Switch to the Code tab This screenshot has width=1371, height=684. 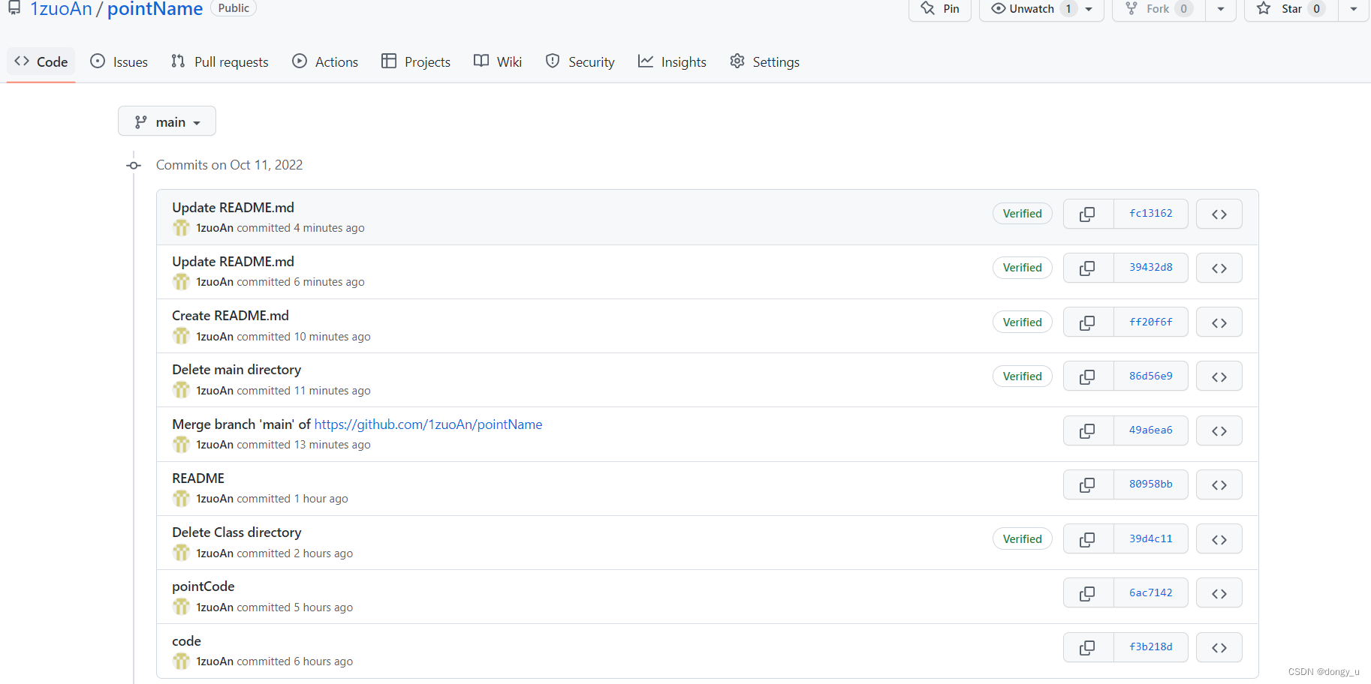(x=41, y=61)
